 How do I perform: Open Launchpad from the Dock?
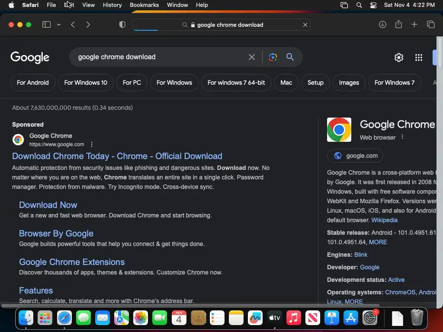[45, 318]
